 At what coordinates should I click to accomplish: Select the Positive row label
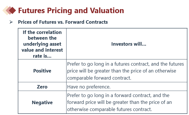tap(42, 71)
